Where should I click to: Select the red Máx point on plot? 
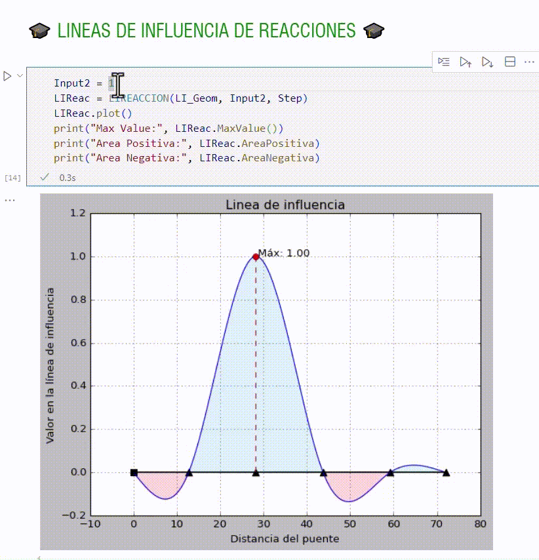[x=256, y=257]
